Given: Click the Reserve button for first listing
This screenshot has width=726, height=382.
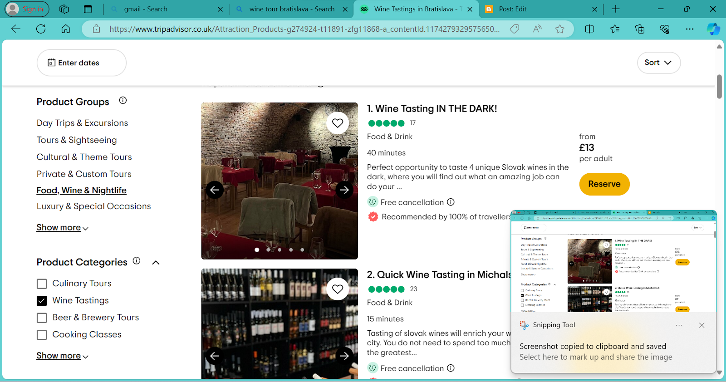Looking at the screenshot, I should [x=604, y=184].
